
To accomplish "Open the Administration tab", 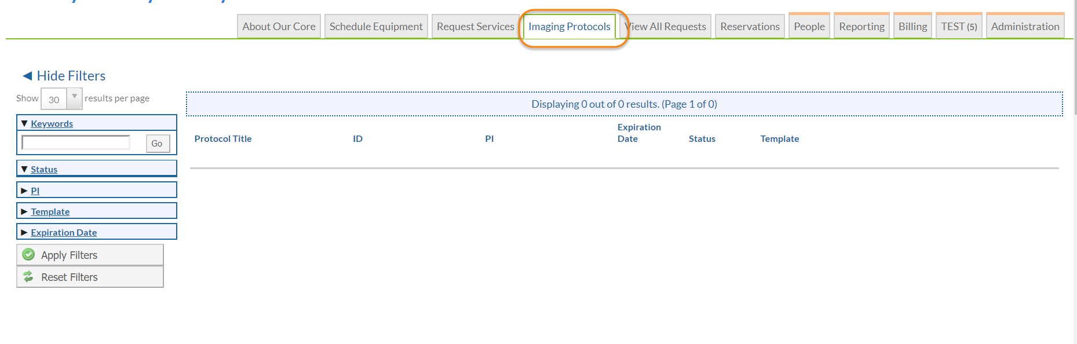I will tap(1025, 27).
